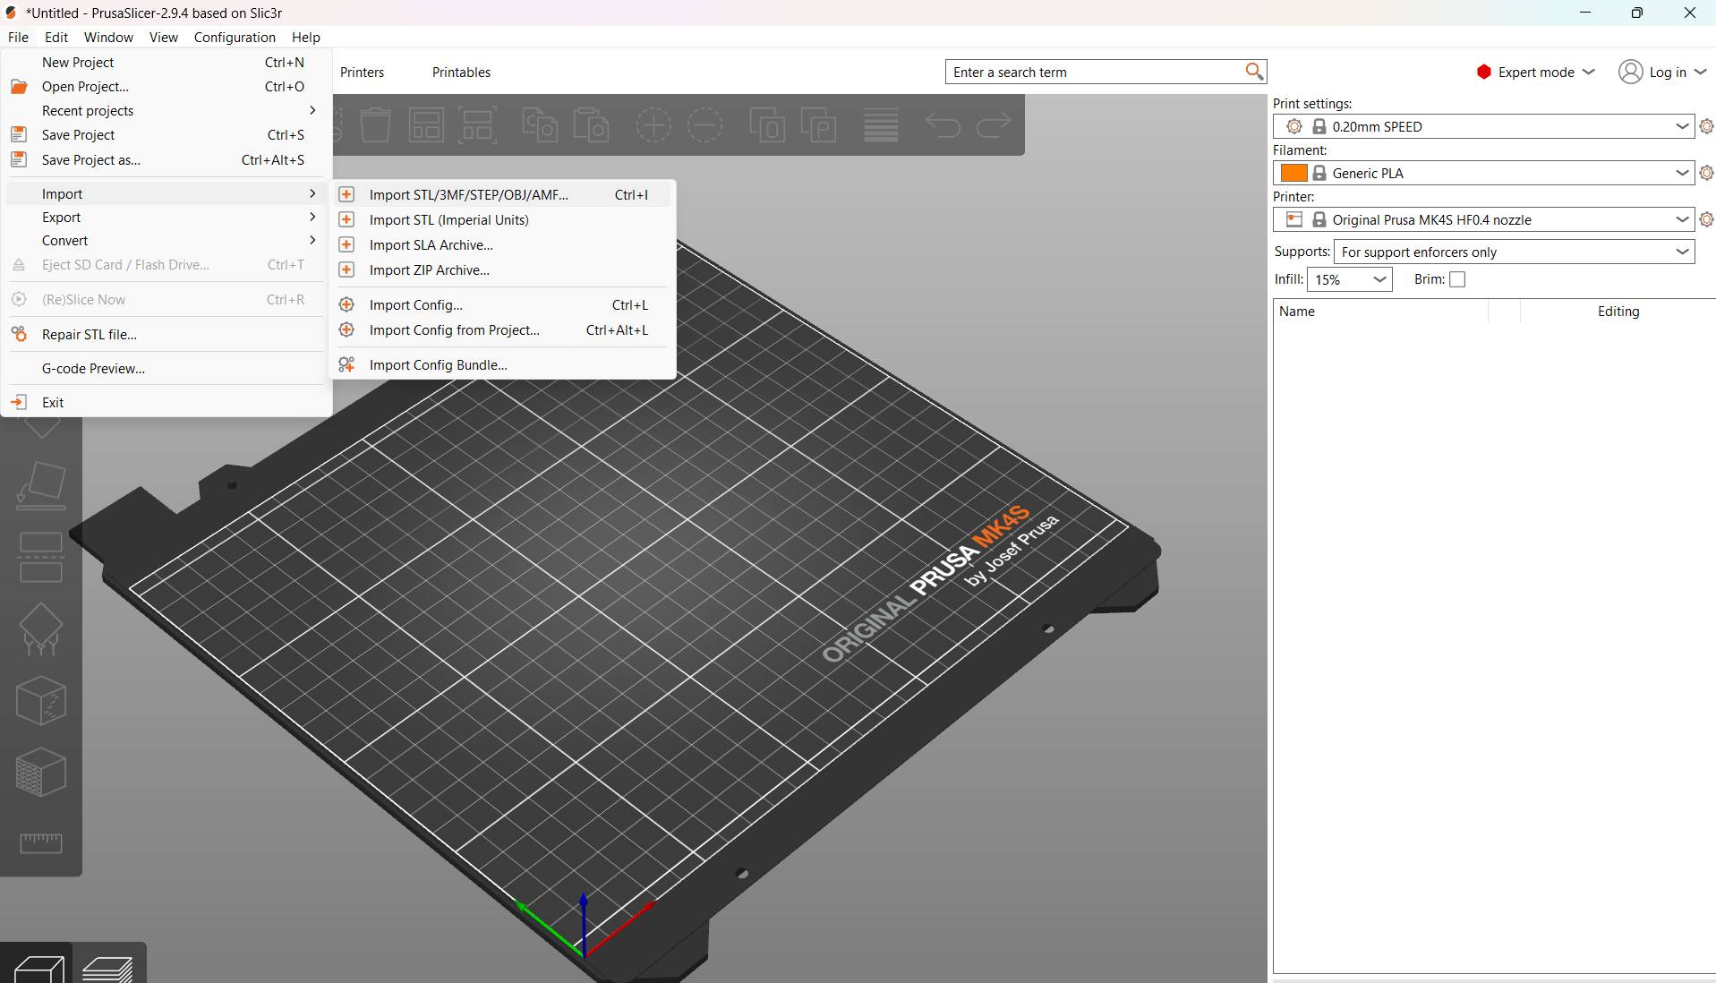Choose Import STL/3MF/STEP/OBJ/AMF menu entry

(468, 194)
